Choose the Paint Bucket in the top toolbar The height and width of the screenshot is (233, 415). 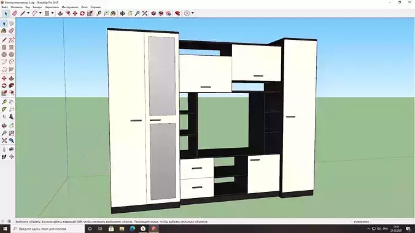114,13
